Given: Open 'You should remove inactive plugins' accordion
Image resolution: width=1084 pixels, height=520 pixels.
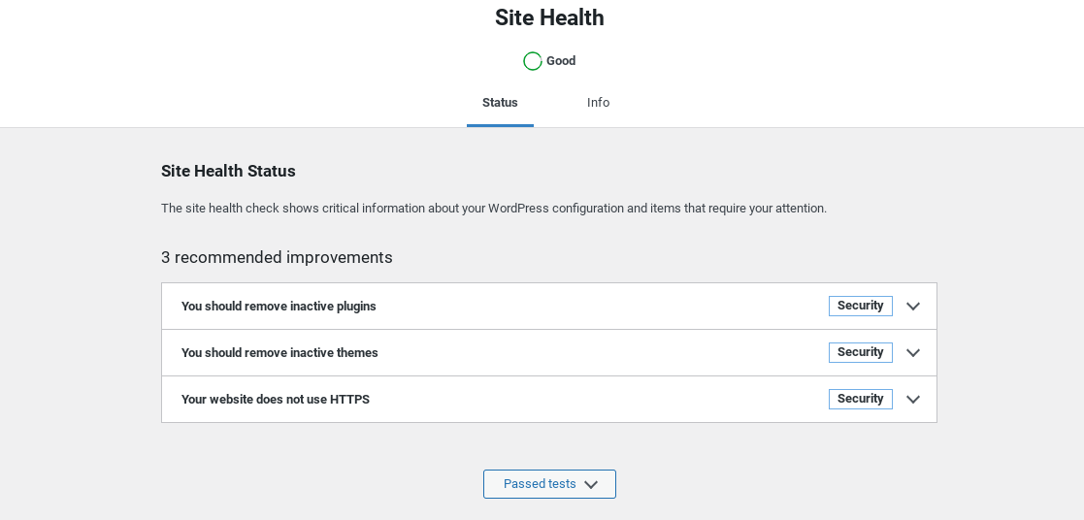Looking at the screenshot, I should (x=279, y=307).
